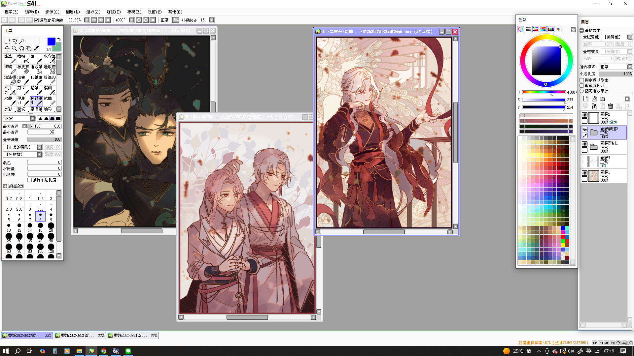Choose the 油漆桶 bucket fill tool
Screen dimensions: 634x356
point(10,80)
